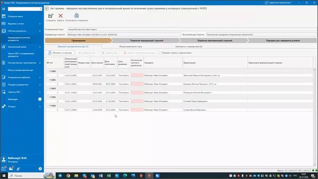Open Реестр наследственных дел sidebar item
The width and height of the screenshot is (318, 179).
point(20,70)
